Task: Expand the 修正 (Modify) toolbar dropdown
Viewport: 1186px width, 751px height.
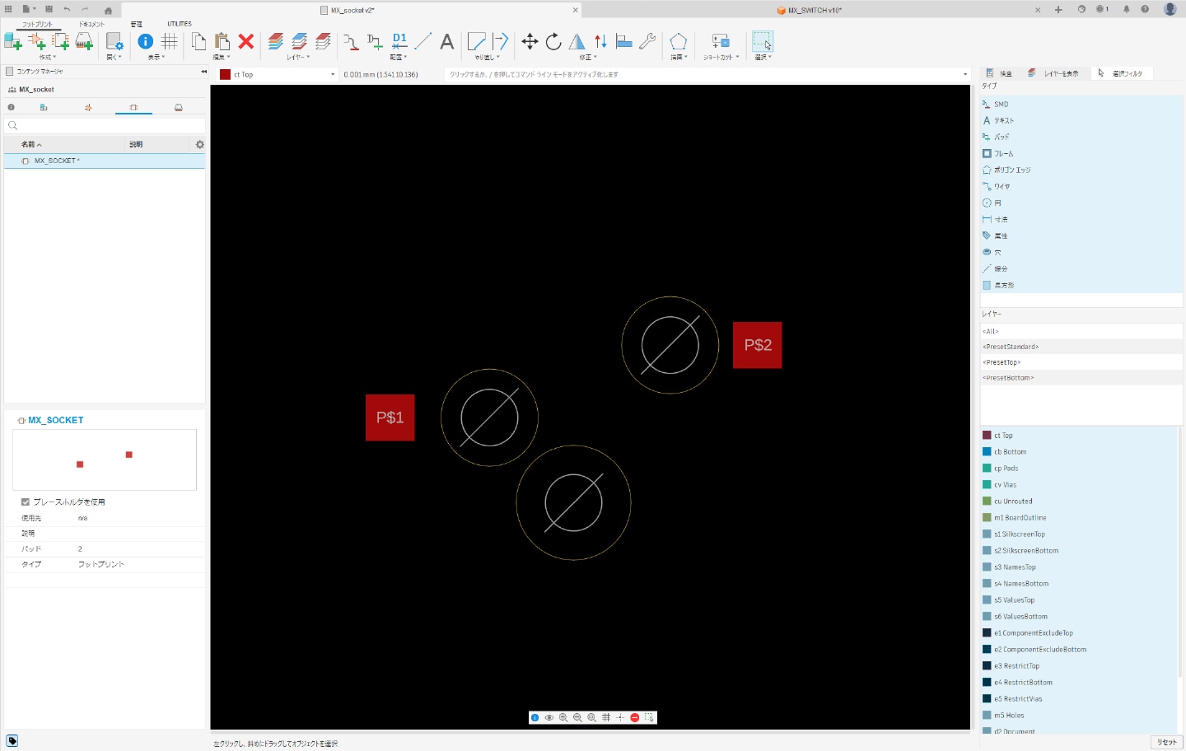Action: tap(586, 58)
